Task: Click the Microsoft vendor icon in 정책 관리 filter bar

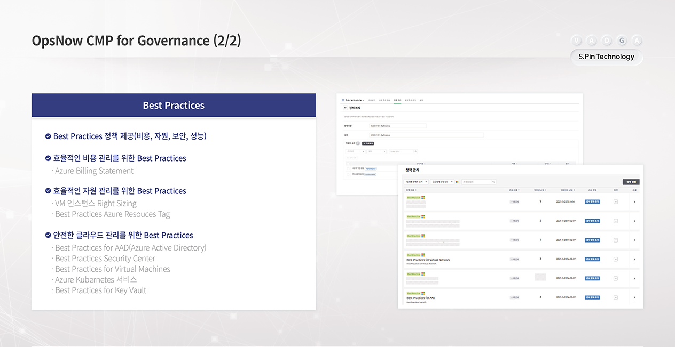Action: click(458, 182)
